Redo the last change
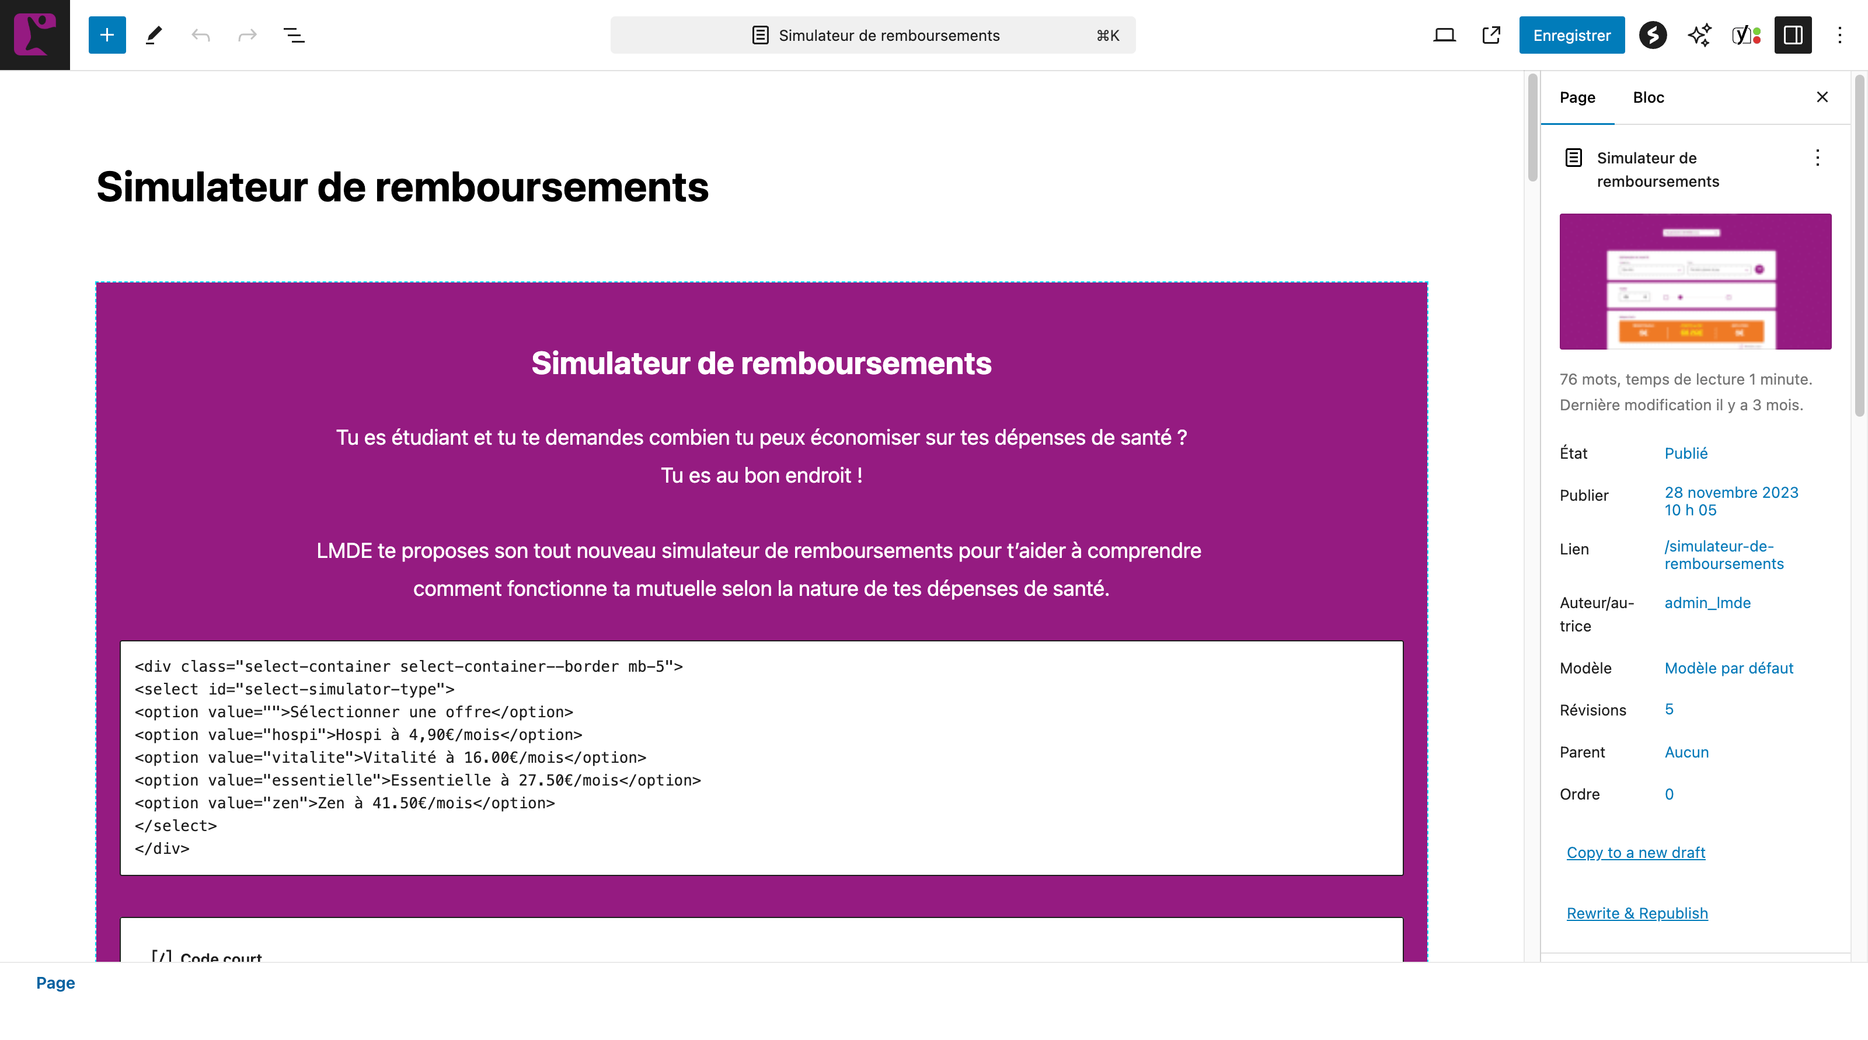1868x1040 pixels. tap(248, 35)
